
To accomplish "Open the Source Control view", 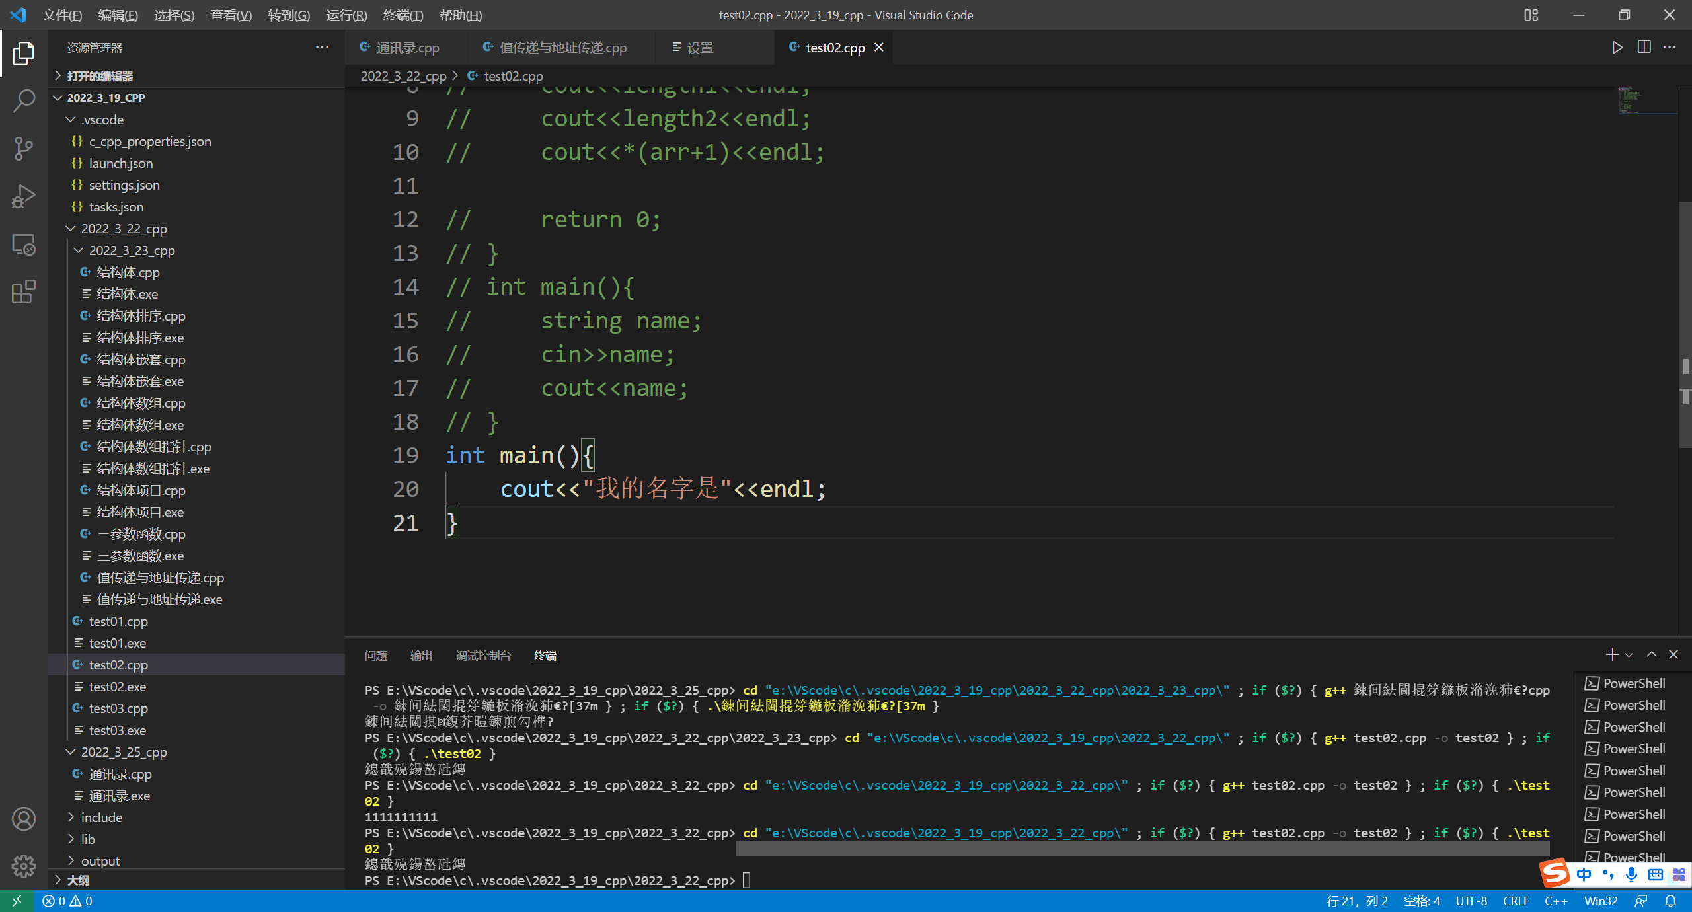I will pos(24,148).
